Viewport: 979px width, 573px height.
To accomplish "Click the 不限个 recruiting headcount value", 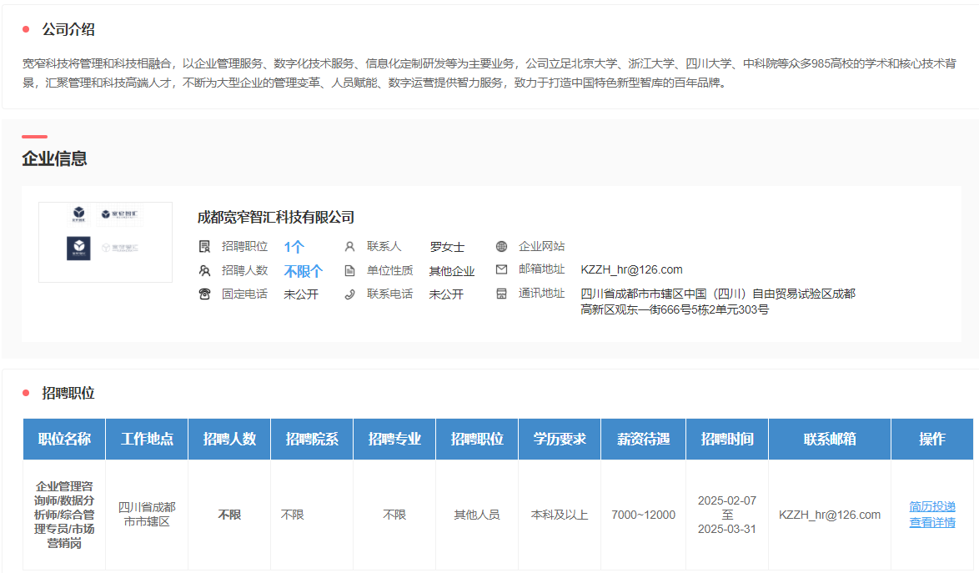I will coord(303,271).
